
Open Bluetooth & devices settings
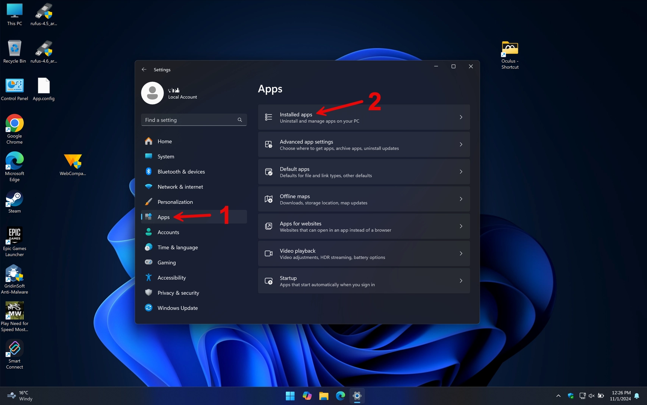(x=181, y=171)
